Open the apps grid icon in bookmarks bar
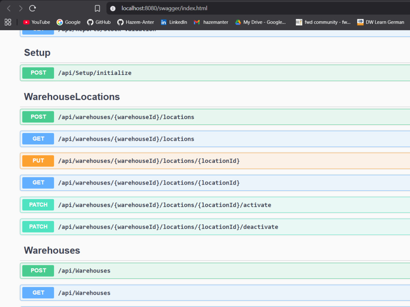410x307 pixels. point(8,22)
